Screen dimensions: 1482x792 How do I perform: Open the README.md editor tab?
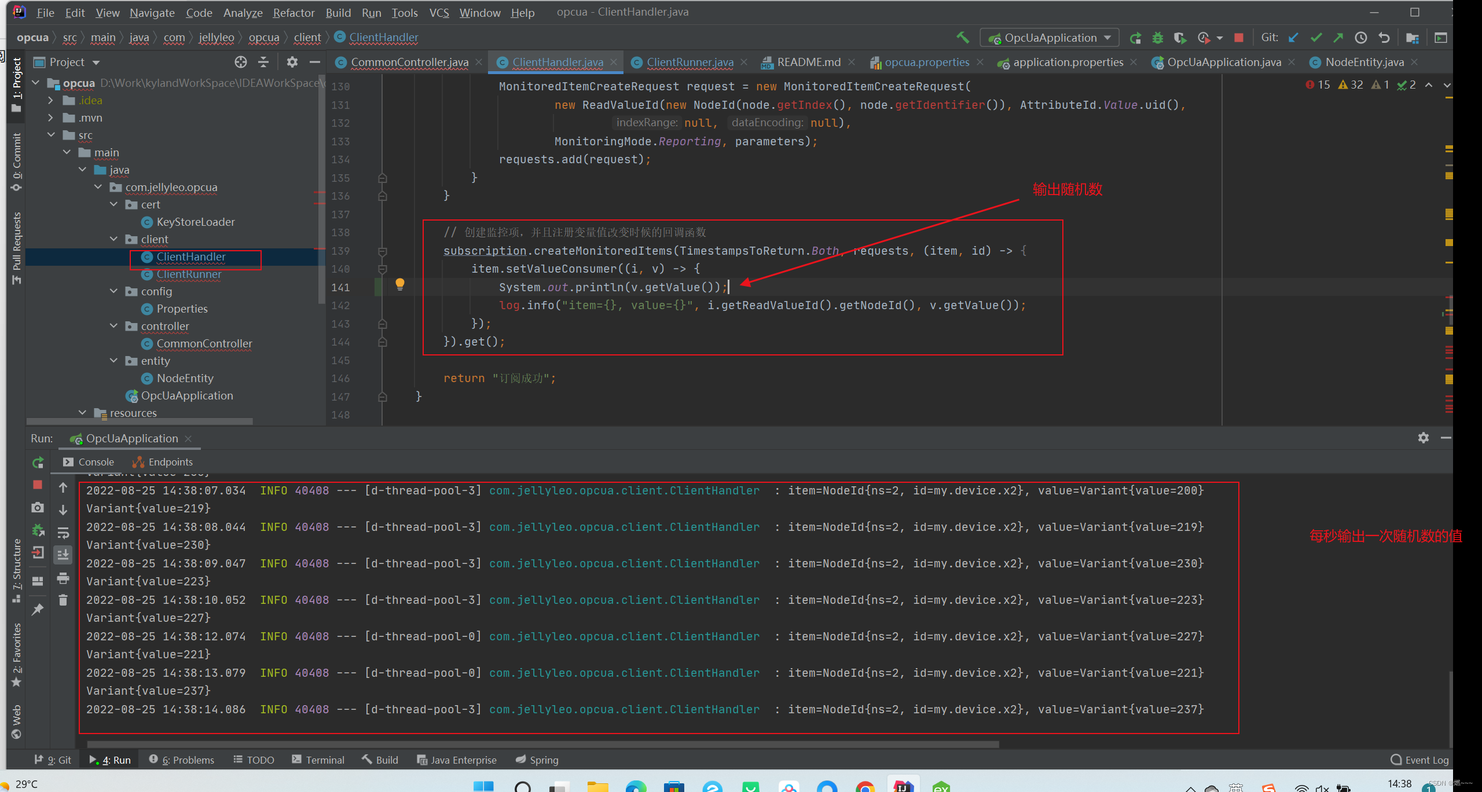point(808,62)
